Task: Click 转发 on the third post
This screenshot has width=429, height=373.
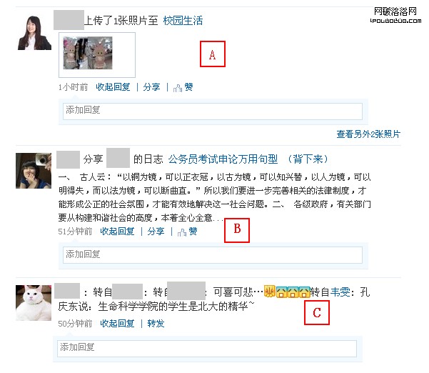Action: (x=156, y=324)
